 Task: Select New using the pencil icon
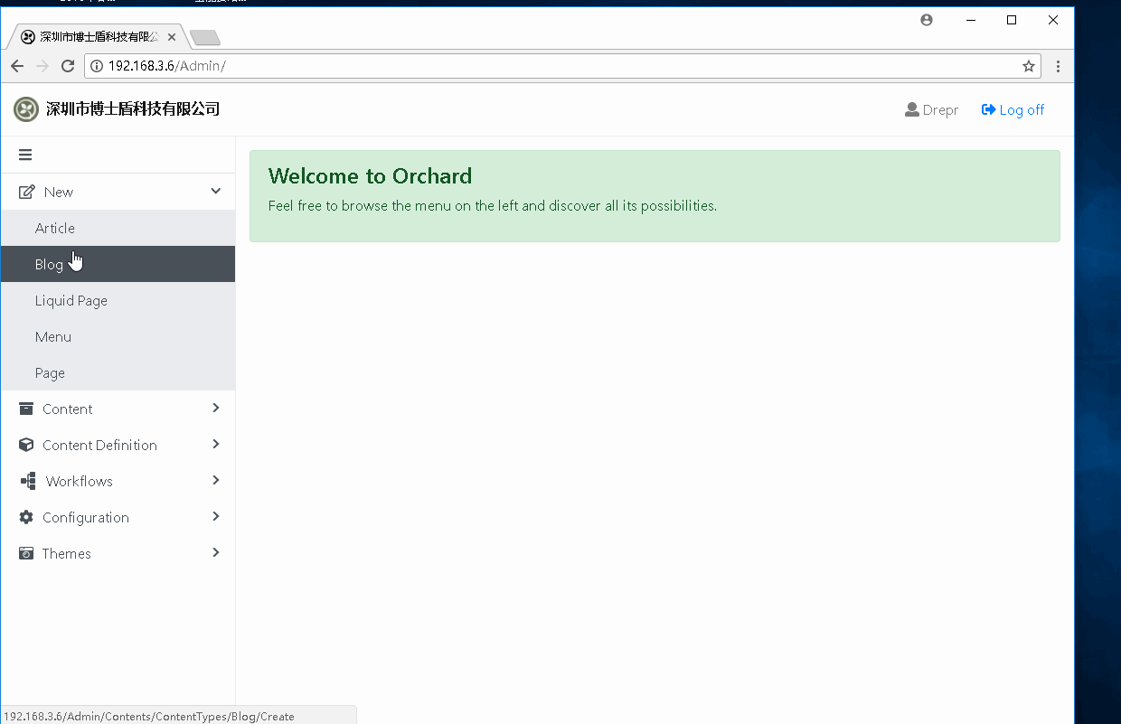pyautogui.click(x=27, y=192)
